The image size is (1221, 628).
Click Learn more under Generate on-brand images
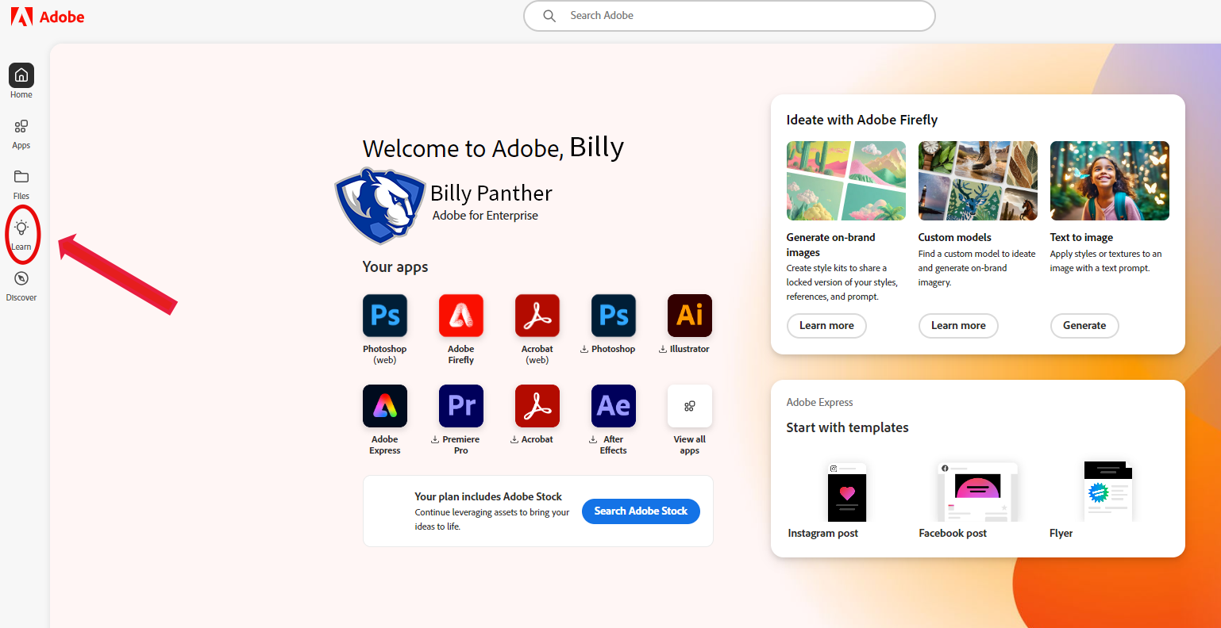coord(826,326)
